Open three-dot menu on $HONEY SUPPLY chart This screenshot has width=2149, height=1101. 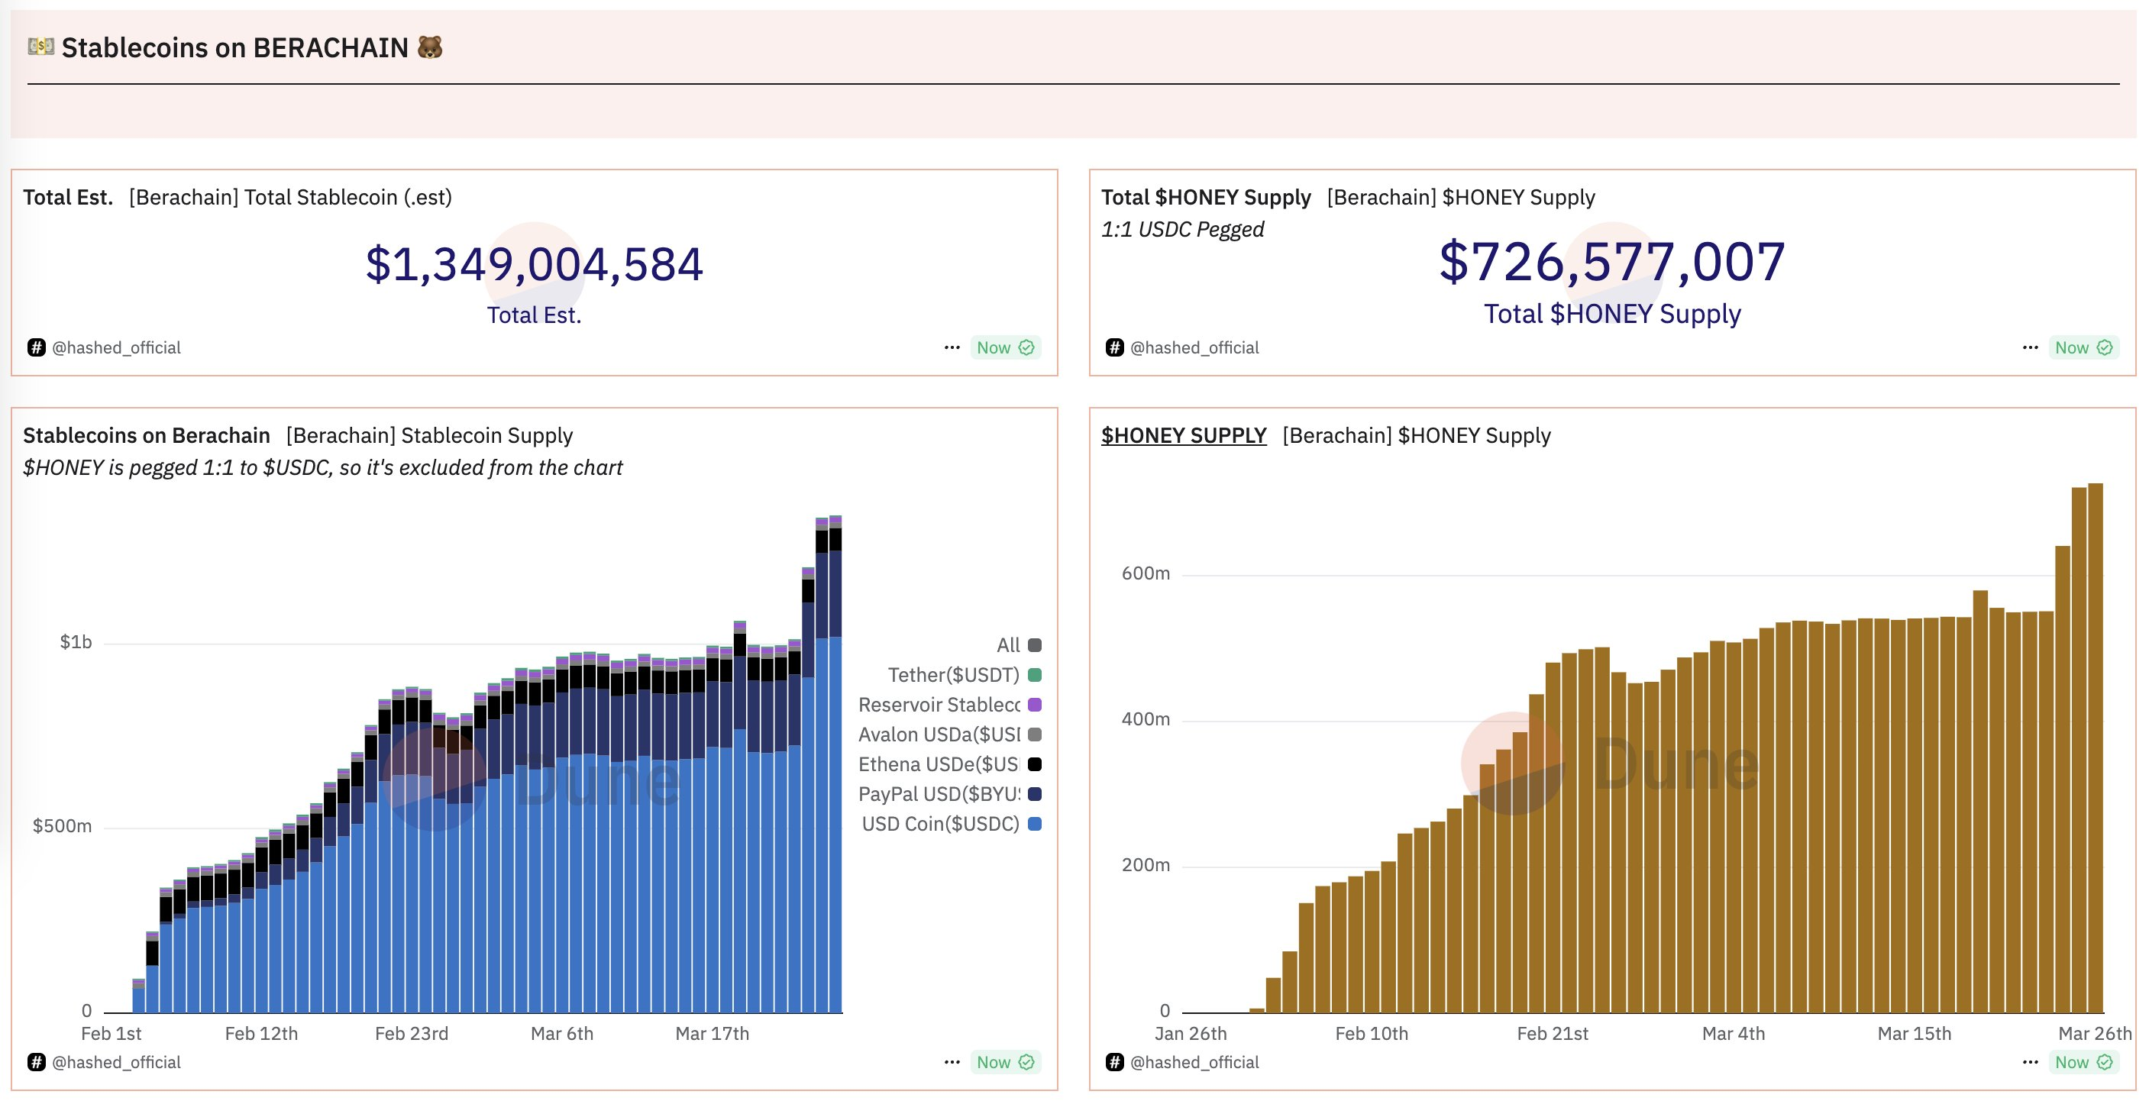(x=2030, y=1062)
